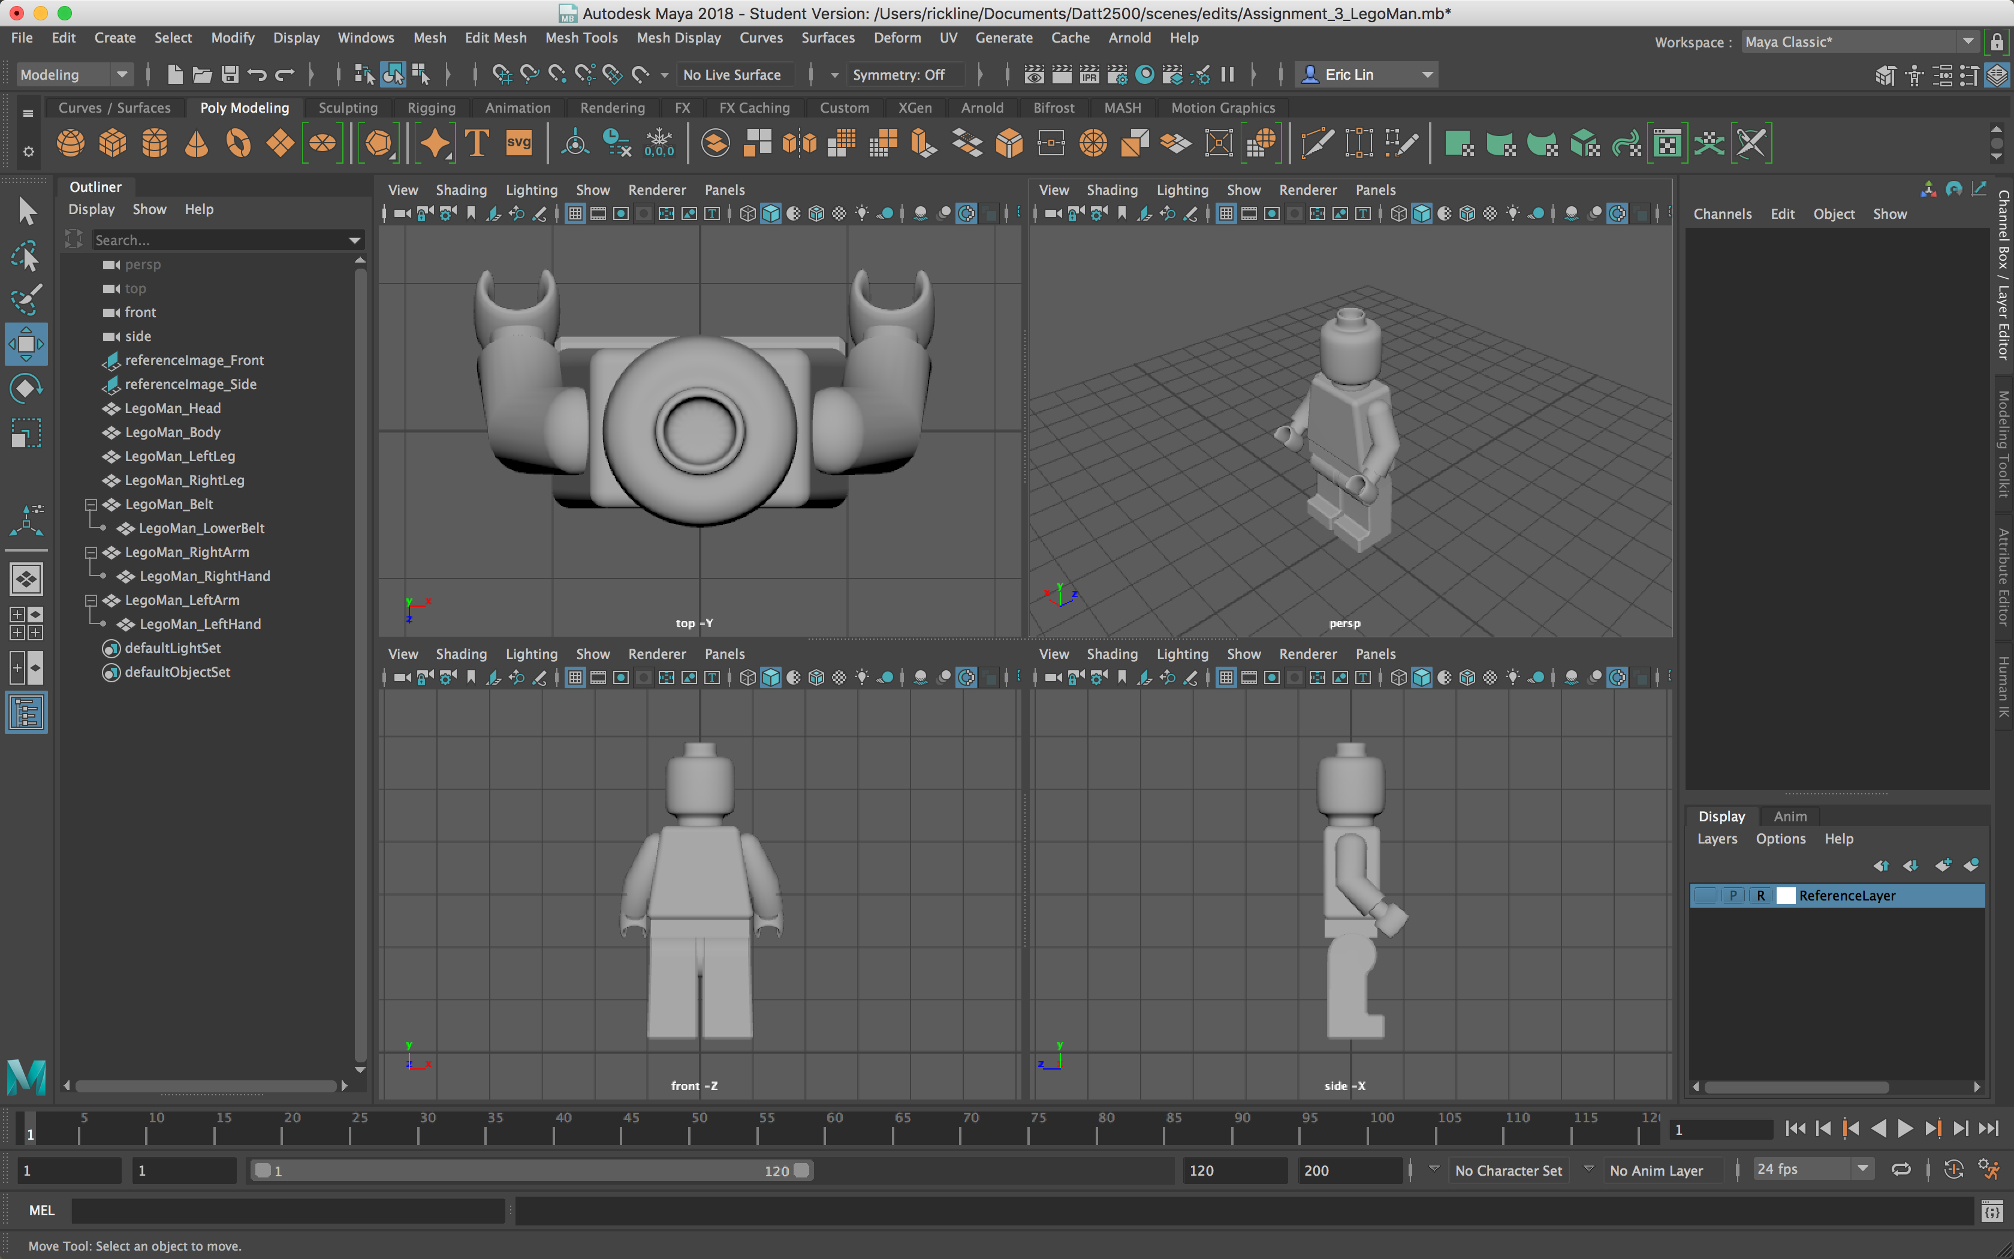Open the Channels menu in Channel Box
The image size is (2014, 1259).
click(1722, 214)
